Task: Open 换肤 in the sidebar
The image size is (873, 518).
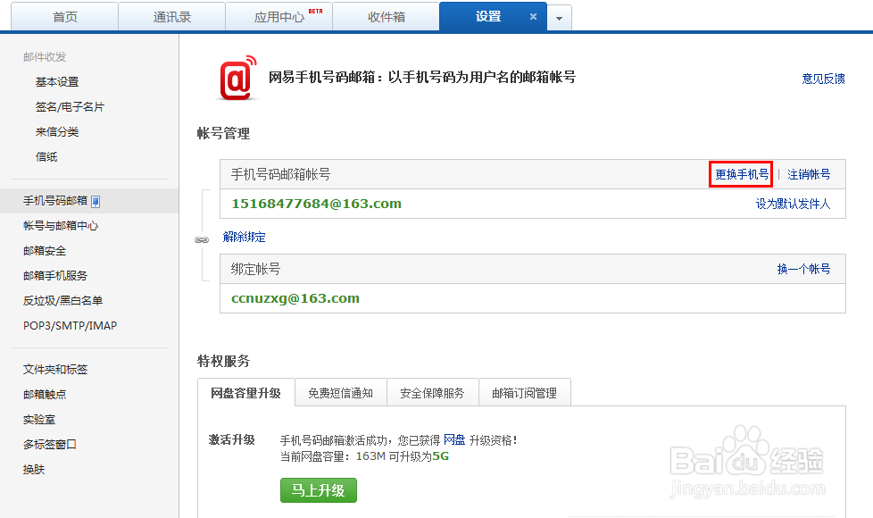Action: tap(33, 470)
